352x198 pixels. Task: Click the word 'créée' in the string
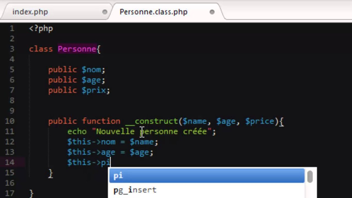pos(195,131)
